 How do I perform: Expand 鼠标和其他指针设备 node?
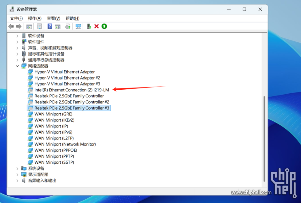[17, 54]
